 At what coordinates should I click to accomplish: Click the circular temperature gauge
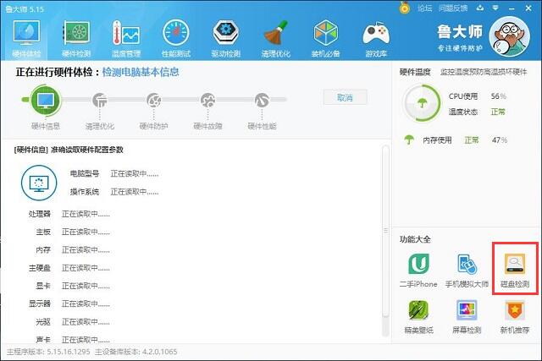pyautogui.click(x=422, y=103)
